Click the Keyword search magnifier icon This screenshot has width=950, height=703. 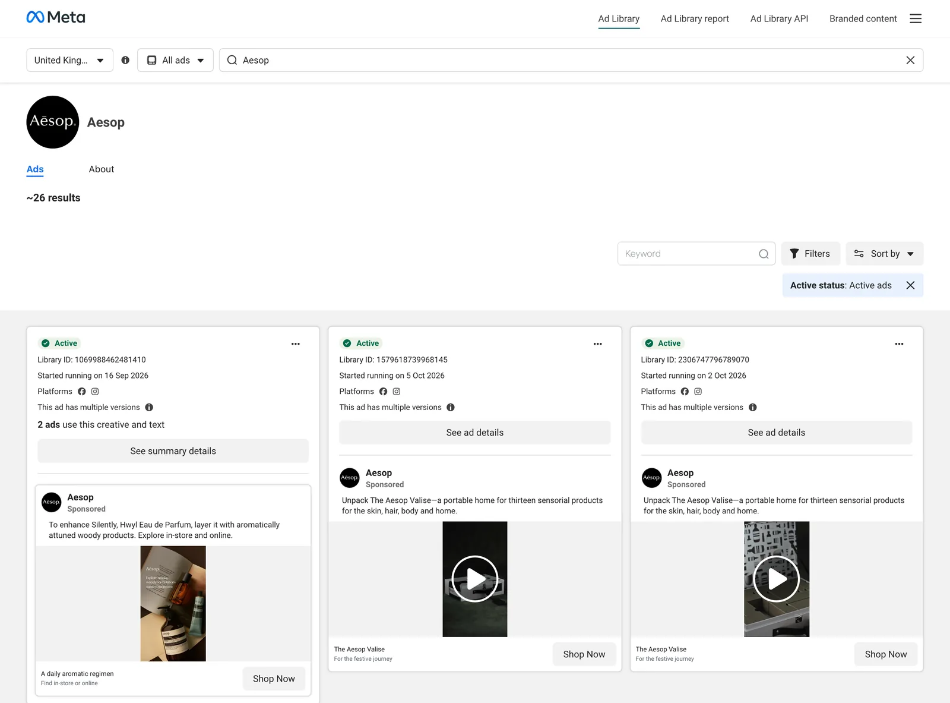click(764, 254)
